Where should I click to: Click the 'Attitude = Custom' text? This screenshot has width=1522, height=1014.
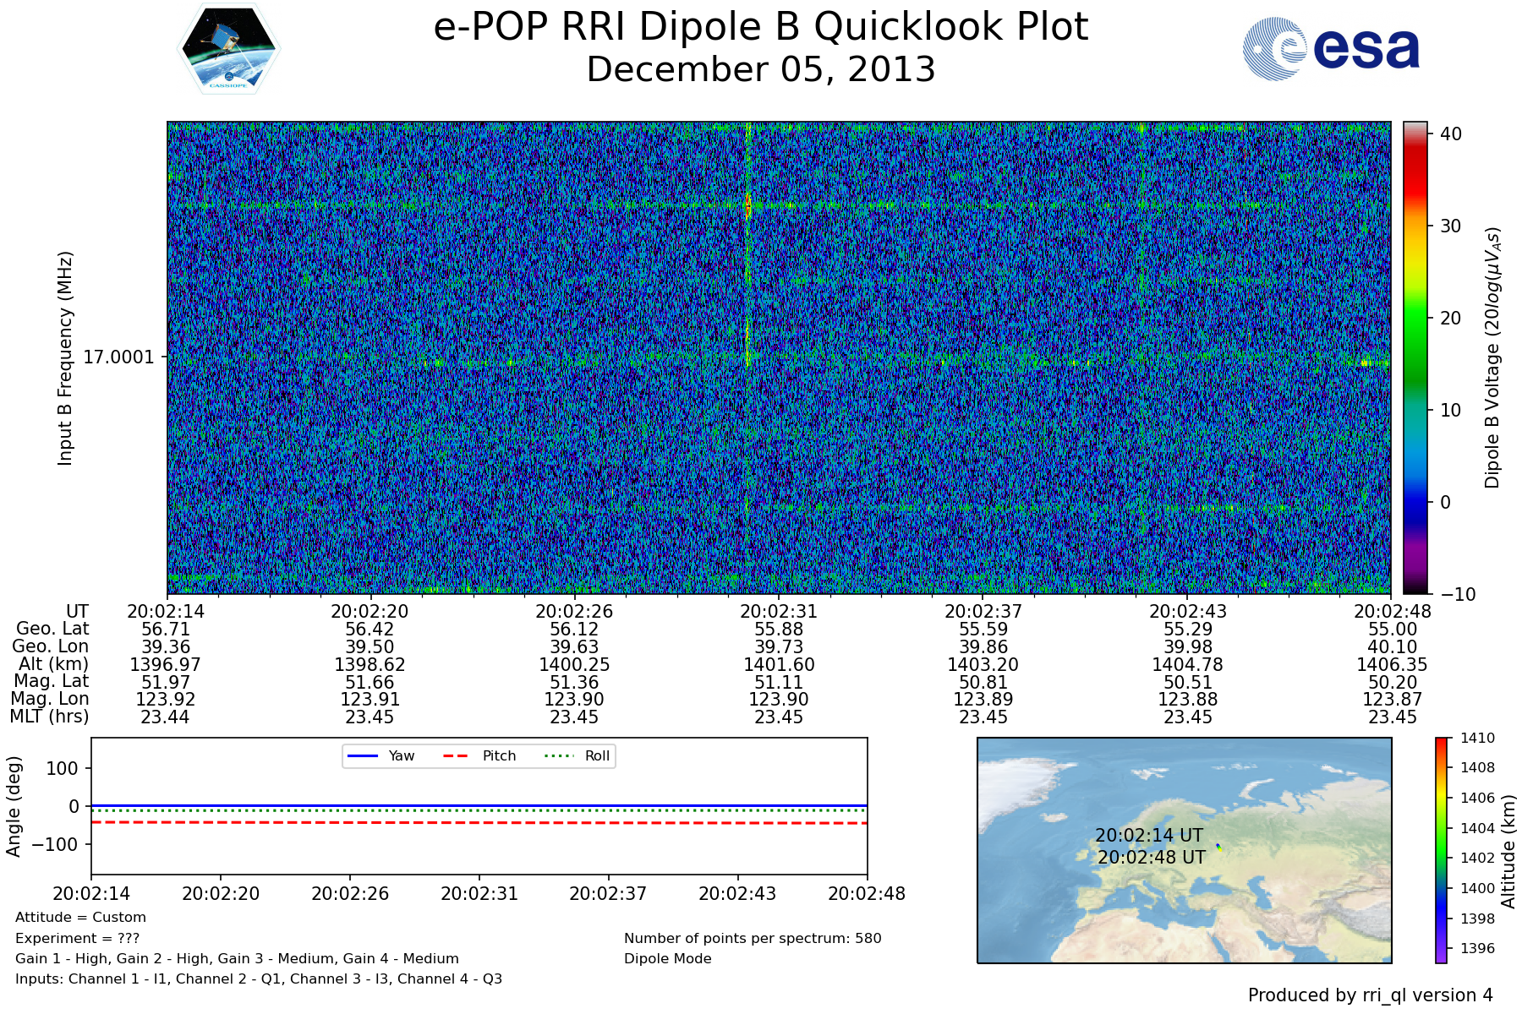(x=80, y=917)
